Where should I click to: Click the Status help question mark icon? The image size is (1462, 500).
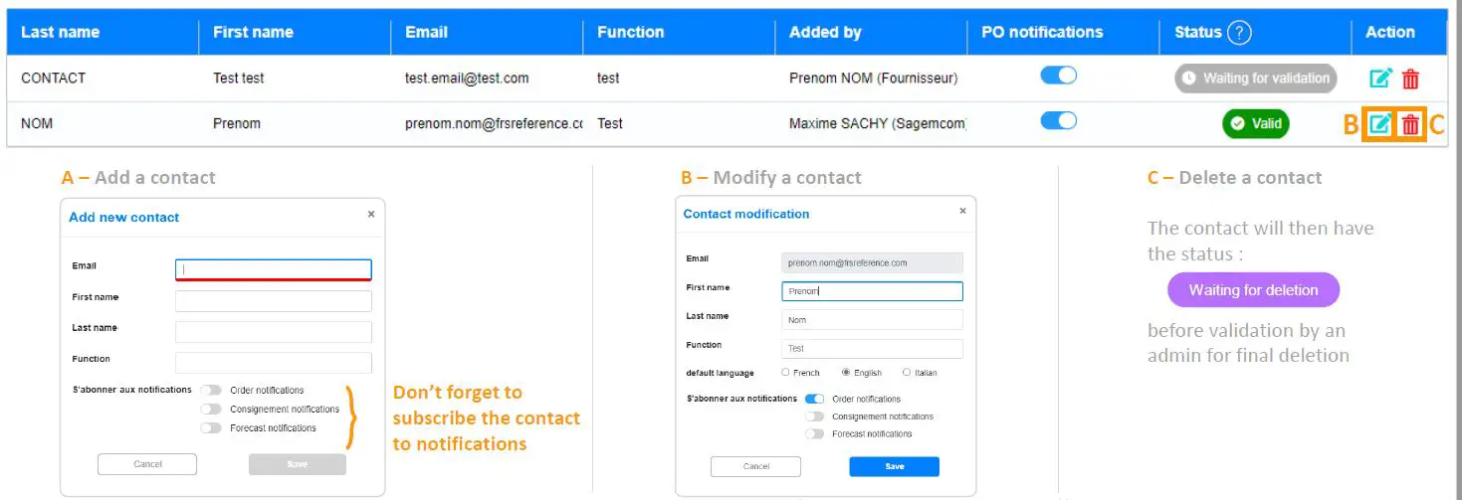click(x=1239, y=33)
